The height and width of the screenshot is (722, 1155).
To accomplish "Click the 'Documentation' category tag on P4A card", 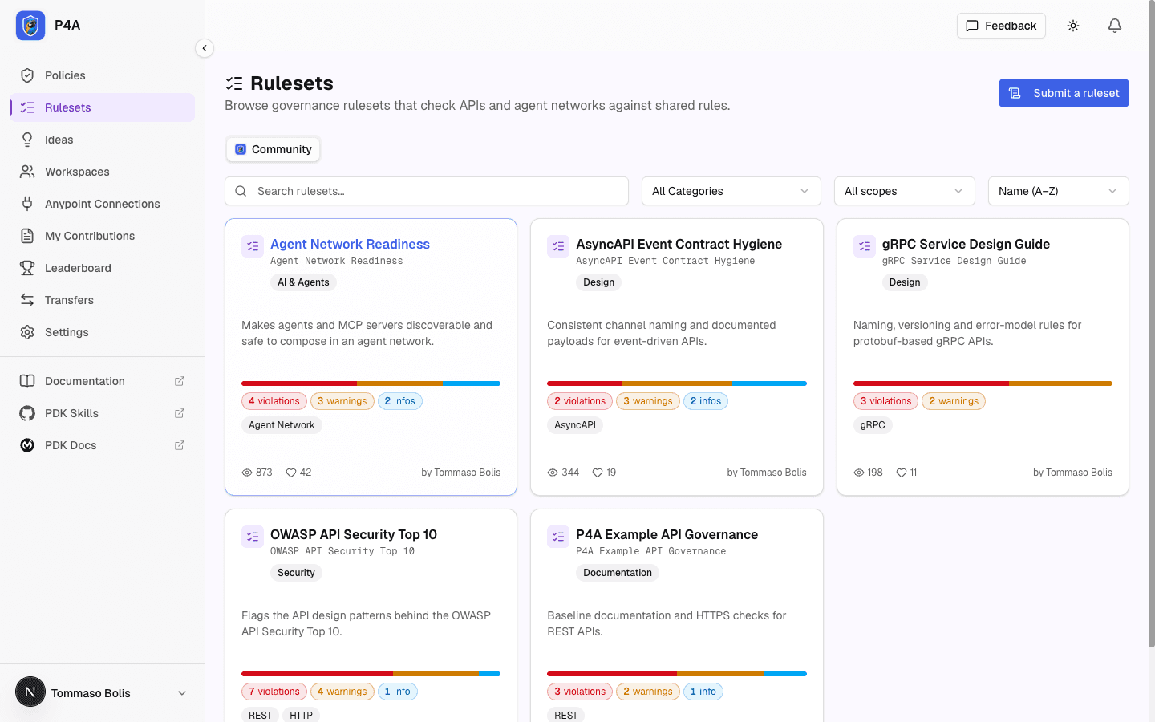I will pyautogui.click(x=618, y=573).
